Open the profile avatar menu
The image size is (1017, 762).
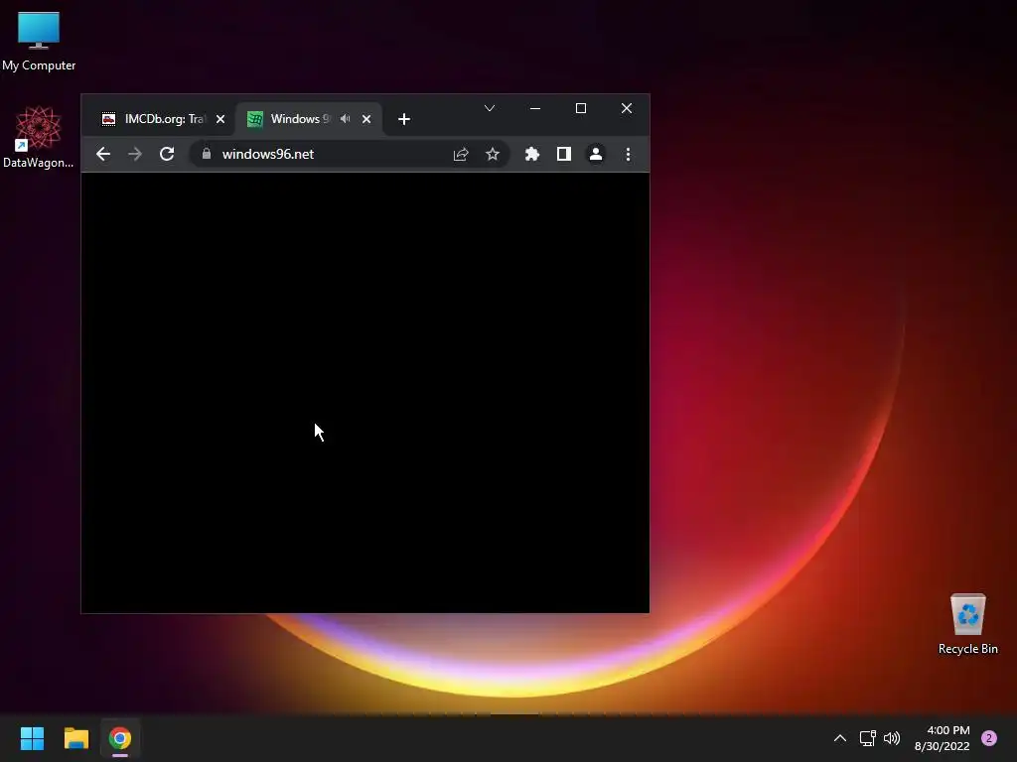click(596, 154)
